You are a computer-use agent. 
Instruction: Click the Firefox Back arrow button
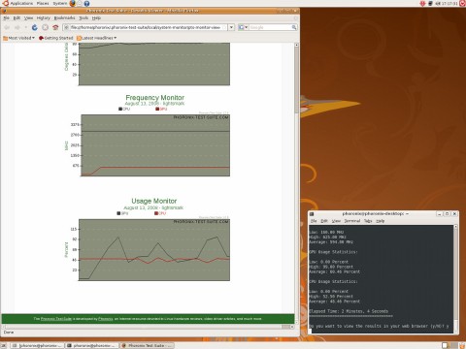click(x=7, y=28)
